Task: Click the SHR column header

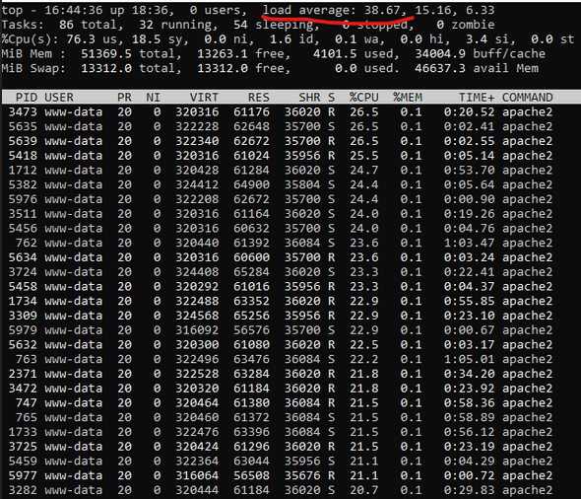Action: coord(309,98)
